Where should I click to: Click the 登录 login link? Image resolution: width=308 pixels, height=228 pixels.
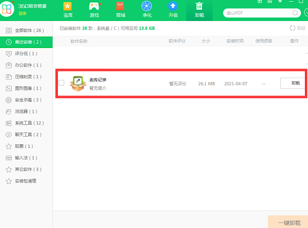[x=23, y=14]
